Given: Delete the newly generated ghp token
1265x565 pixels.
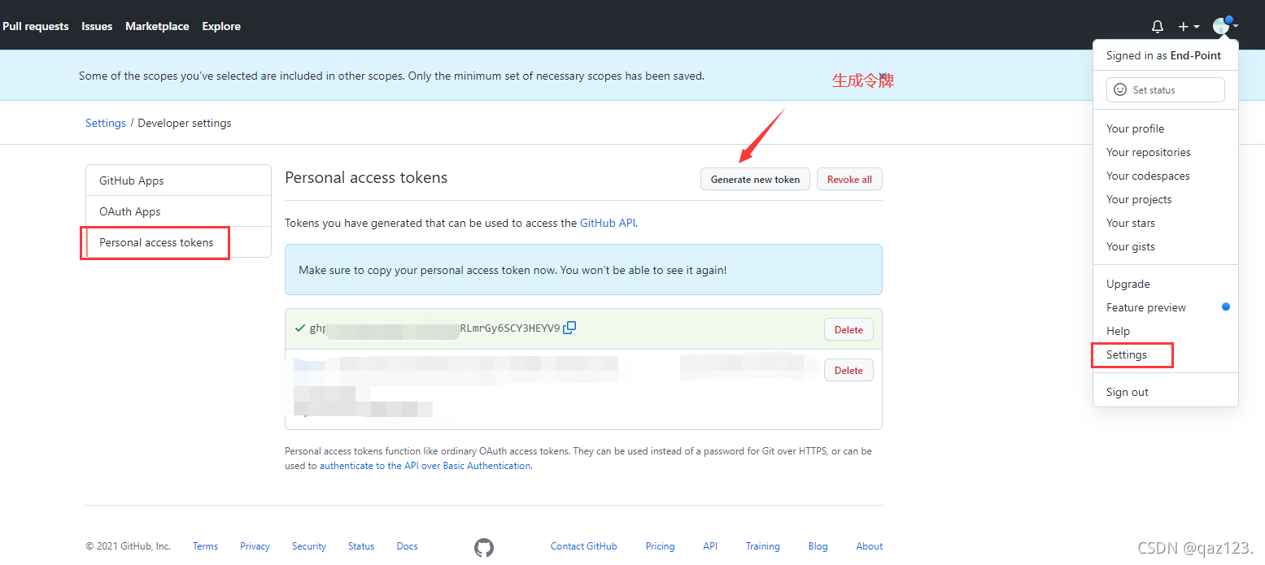Looking at the screenshot, I should coord(848,329).
